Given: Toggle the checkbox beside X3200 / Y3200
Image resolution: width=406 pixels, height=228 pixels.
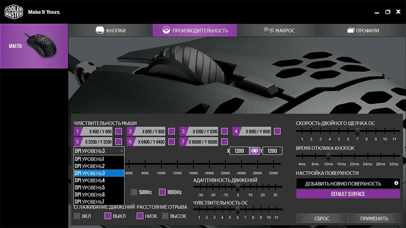Looking at the screenshot, I should tap(119, 142).
